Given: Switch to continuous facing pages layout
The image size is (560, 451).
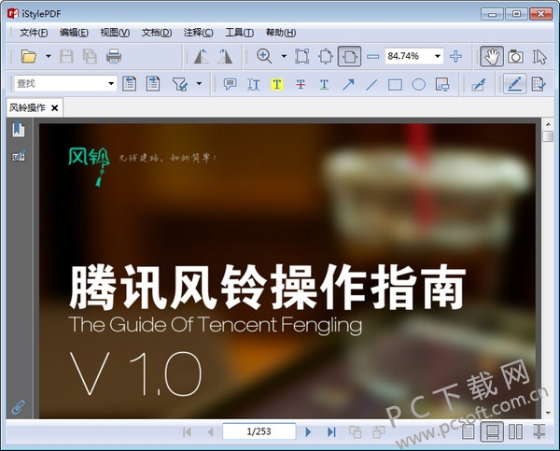Looking at the screenshot, I should point(539,431).
